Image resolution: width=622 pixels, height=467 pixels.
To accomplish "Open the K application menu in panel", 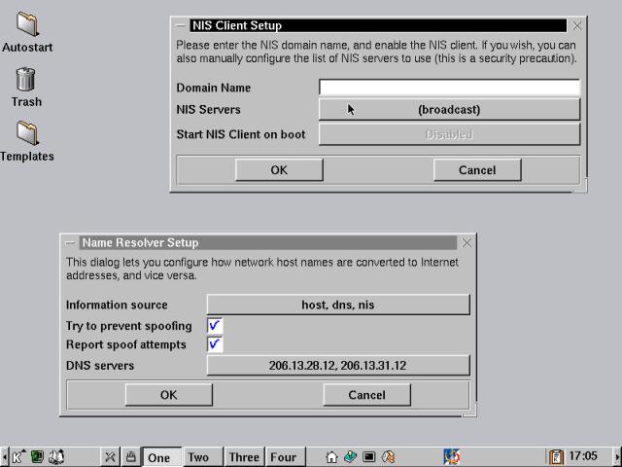I will (17, 456).
